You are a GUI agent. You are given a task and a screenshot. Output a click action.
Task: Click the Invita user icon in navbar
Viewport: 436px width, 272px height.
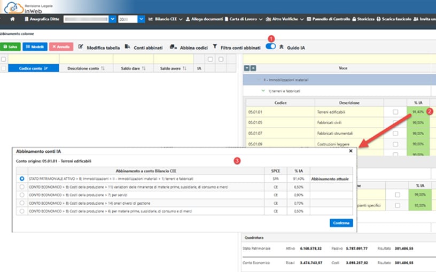point(416,19)
